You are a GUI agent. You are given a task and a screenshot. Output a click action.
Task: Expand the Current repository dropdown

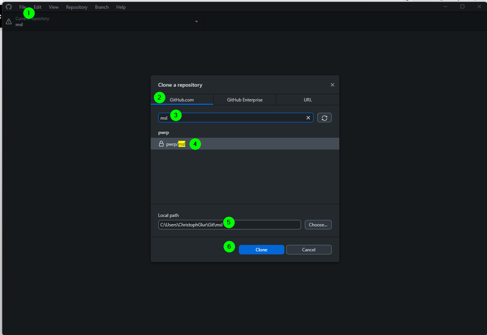(x=103, y=22)
